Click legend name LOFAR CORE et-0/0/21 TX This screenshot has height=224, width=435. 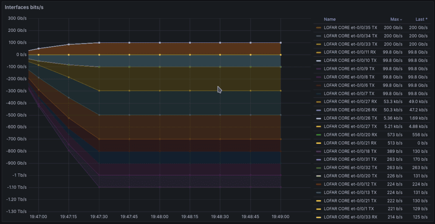[350, 201]
